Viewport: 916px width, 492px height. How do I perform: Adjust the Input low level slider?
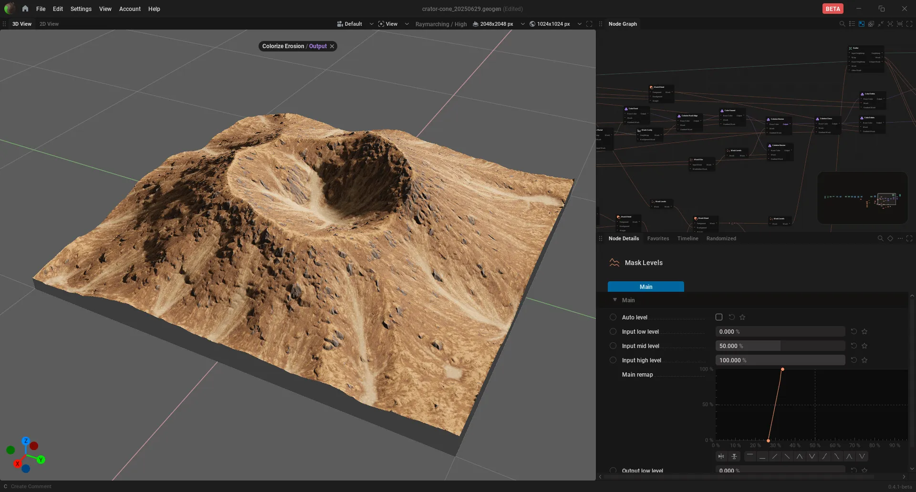click(x=780, y=331)
